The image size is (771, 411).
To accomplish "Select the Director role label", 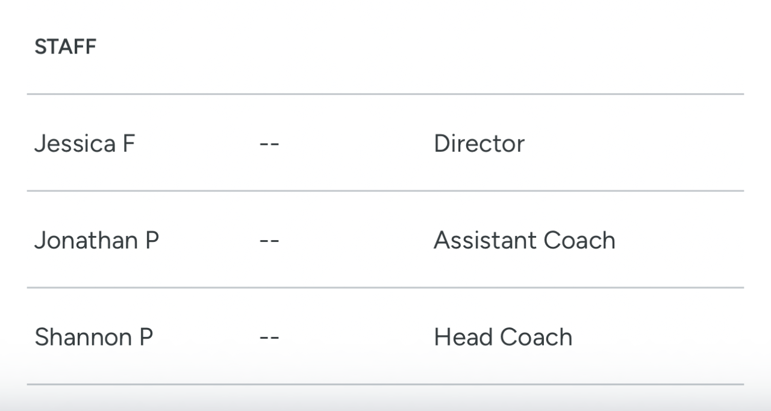I will pyautogui.click(x=479, y=144).
